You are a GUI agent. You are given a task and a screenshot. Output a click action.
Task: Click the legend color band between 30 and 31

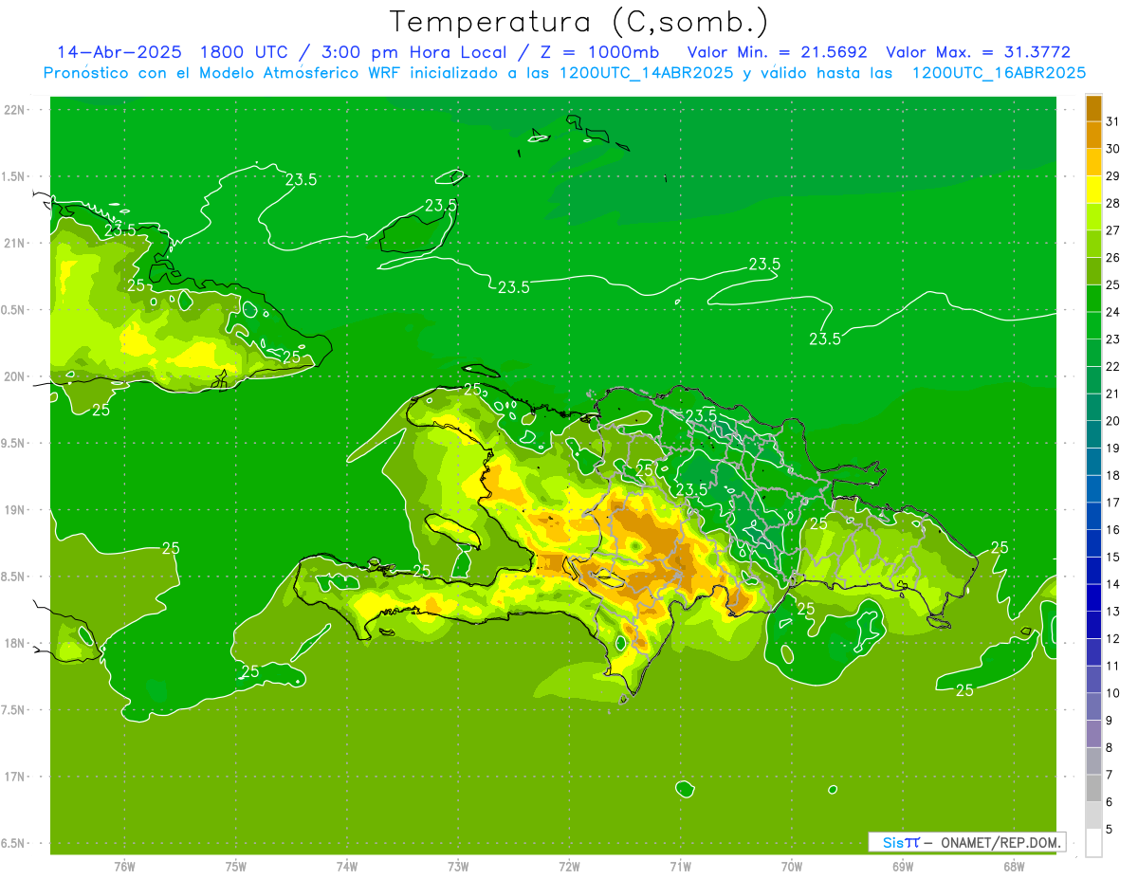coord(1093,135)
